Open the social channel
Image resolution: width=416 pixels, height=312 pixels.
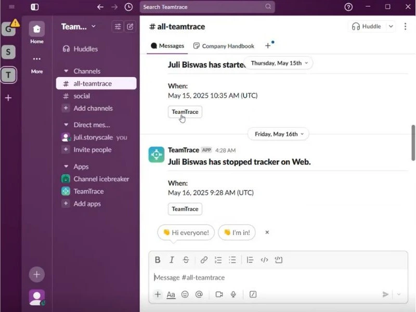97,96
